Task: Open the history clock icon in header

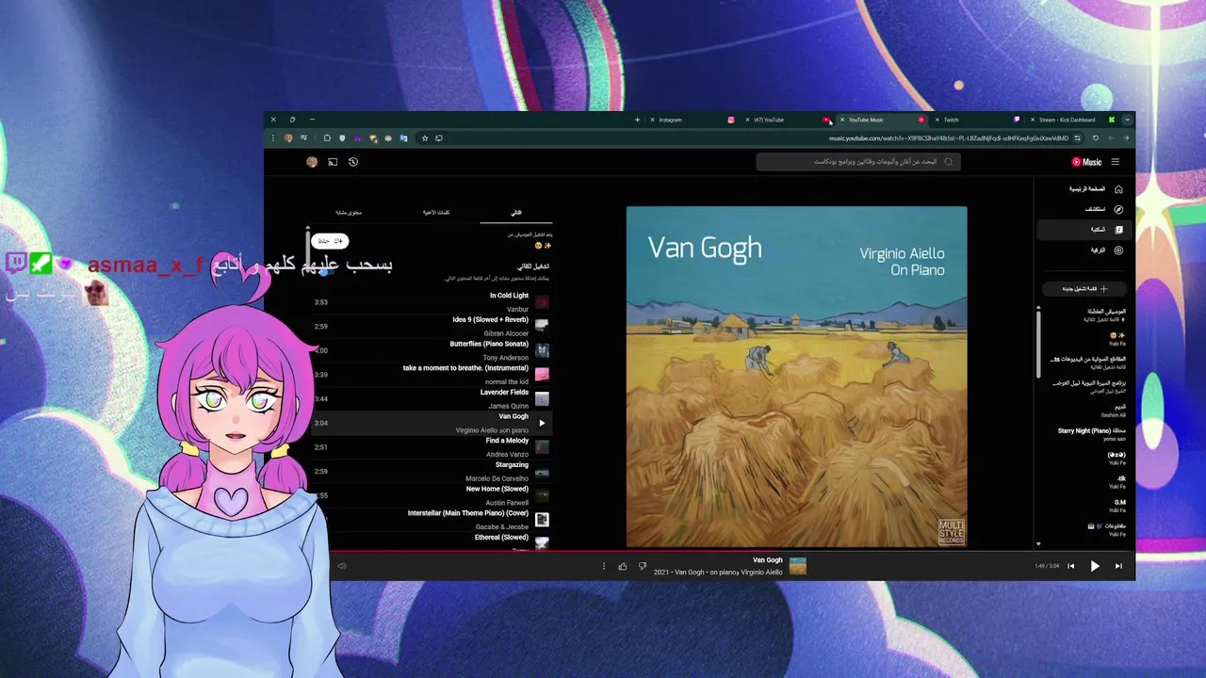Action: [x=353, y=162]
